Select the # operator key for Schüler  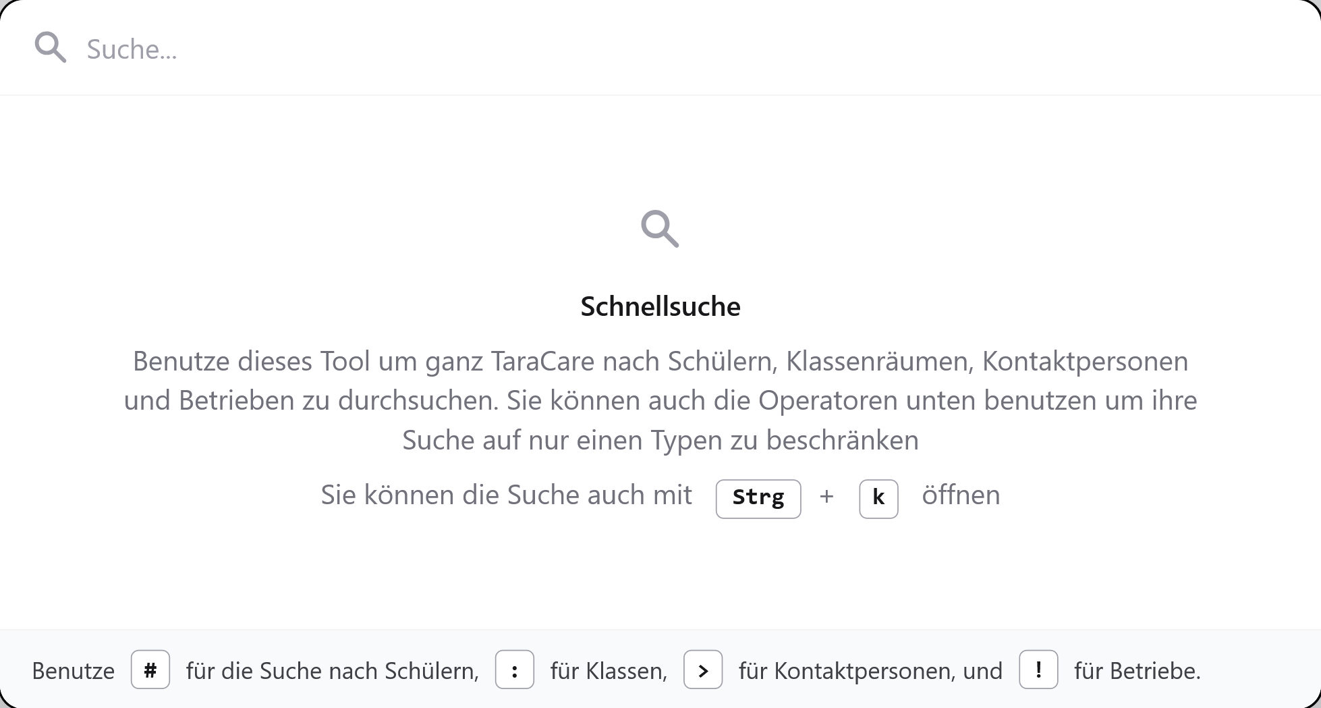pyautogui.click(x=150, y=670)
